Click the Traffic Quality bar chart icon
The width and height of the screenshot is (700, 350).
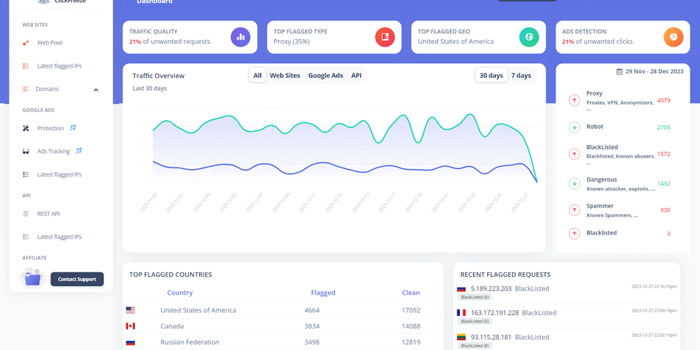click(x=241, y=37)
